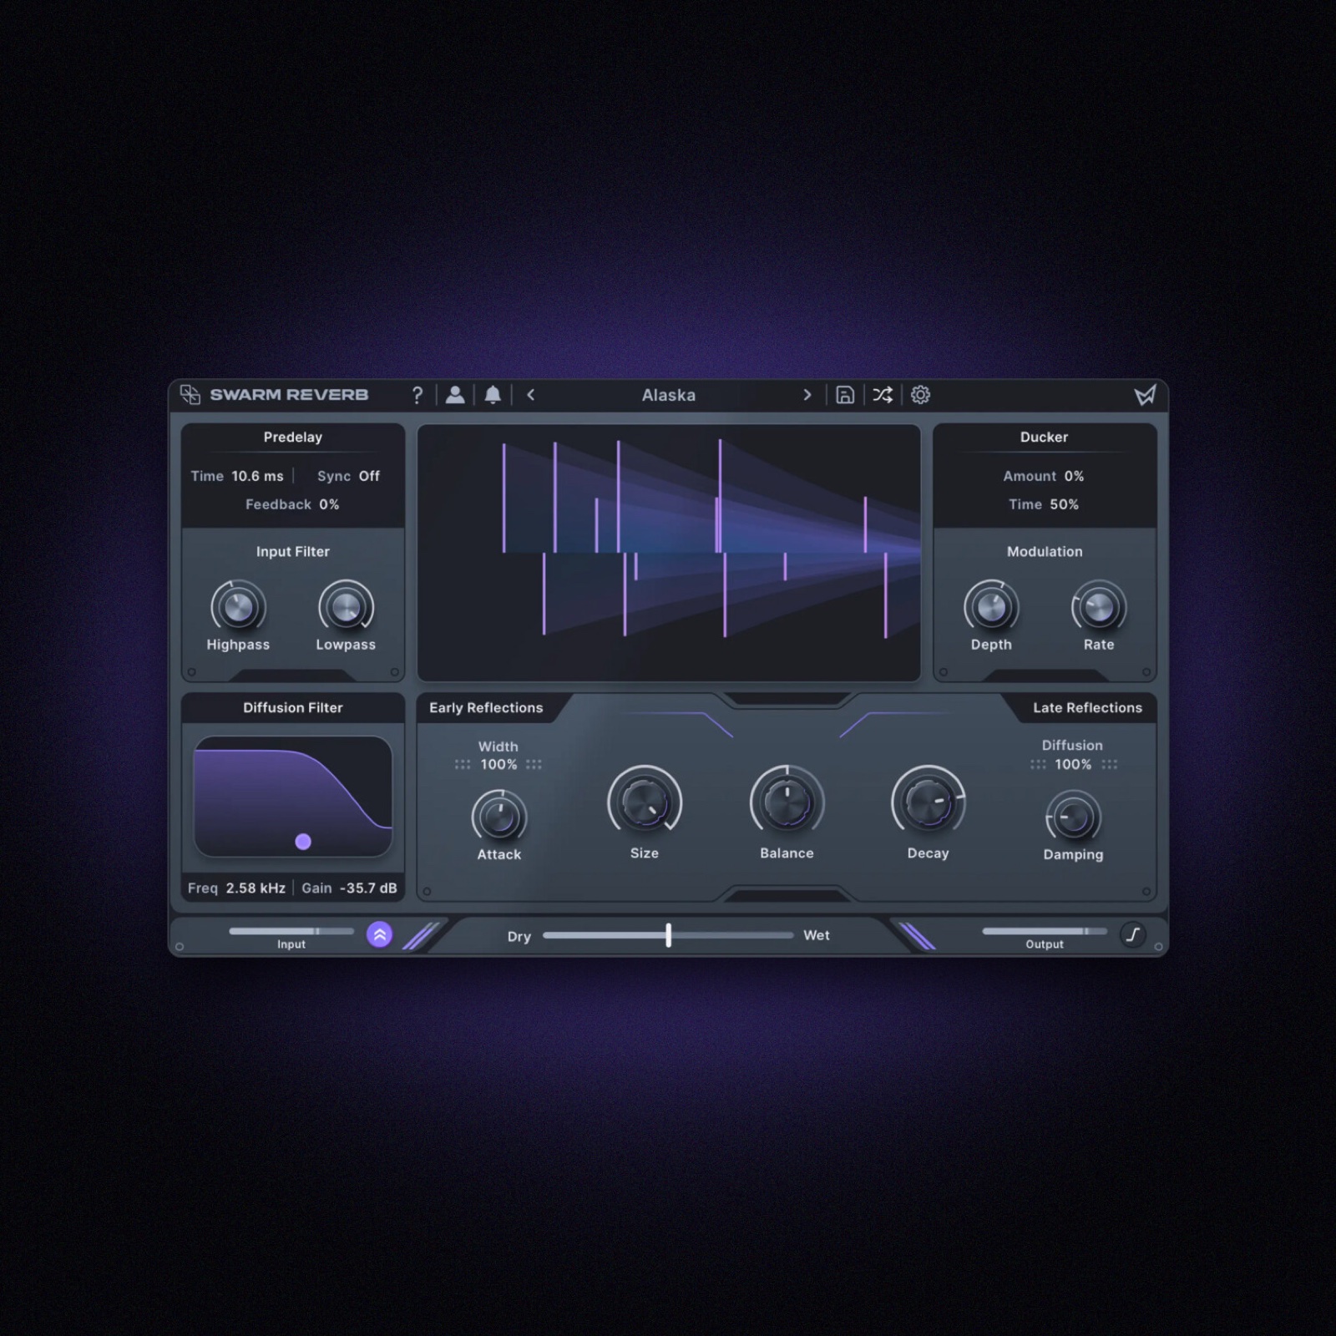Open the help question mark icon
Viewport: 1336px width, 1336px height.
[x=417, y=395]
